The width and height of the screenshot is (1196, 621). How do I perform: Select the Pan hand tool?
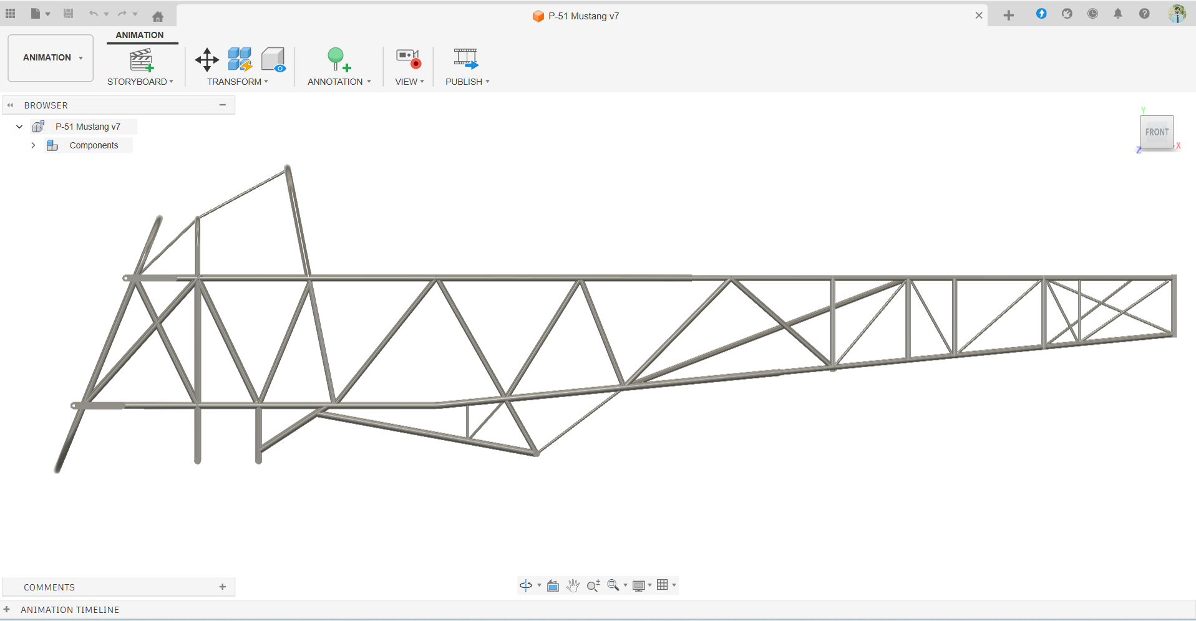pyautogui.click(x=573, y=585)
